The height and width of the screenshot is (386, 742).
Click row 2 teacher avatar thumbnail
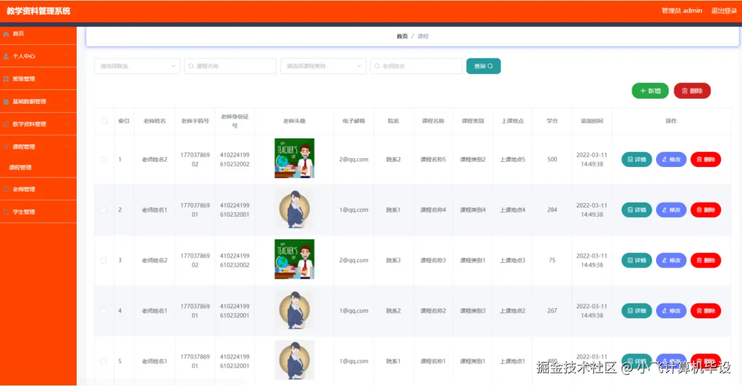(294, 209)
